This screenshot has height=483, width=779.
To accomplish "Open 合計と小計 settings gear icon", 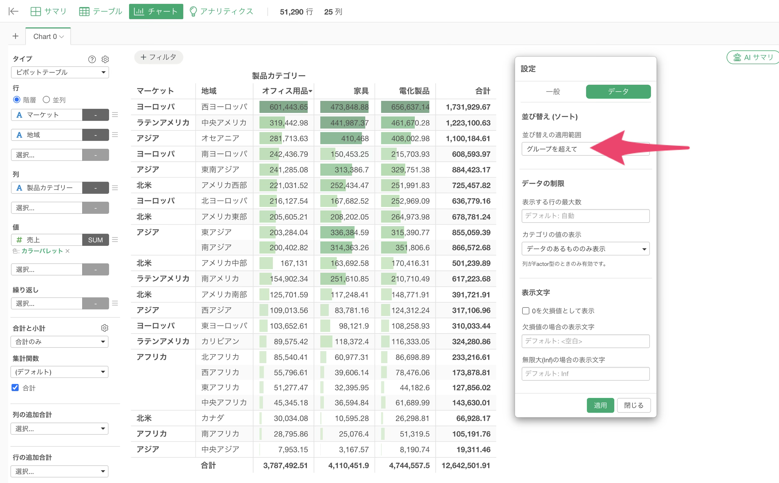I will (105, 328).
